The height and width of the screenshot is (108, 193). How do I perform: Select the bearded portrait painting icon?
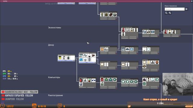pyautogui.click(x=157, y=62)
